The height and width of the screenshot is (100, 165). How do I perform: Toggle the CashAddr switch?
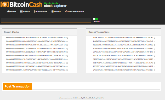[x=95, y=19]
